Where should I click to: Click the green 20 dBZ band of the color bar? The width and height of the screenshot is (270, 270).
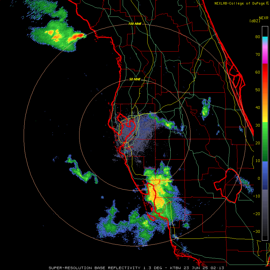265,143
